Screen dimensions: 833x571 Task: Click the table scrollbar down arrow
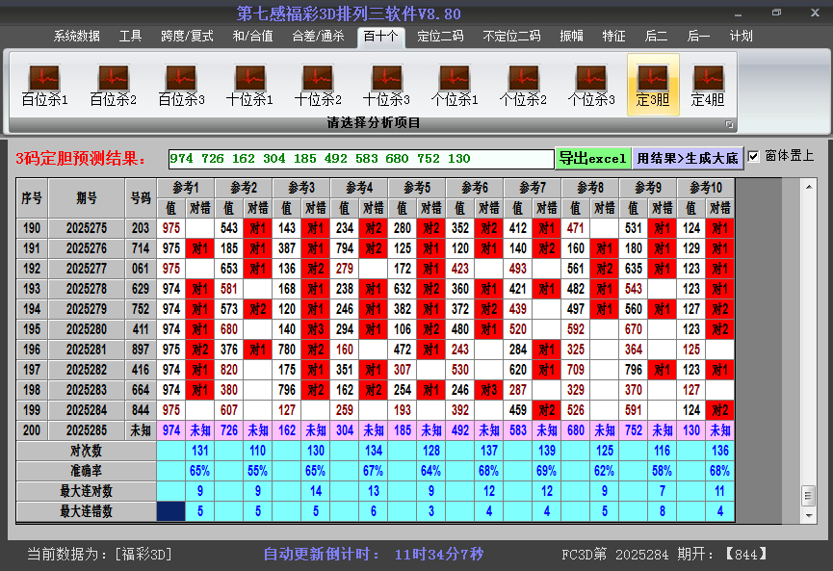808,513
